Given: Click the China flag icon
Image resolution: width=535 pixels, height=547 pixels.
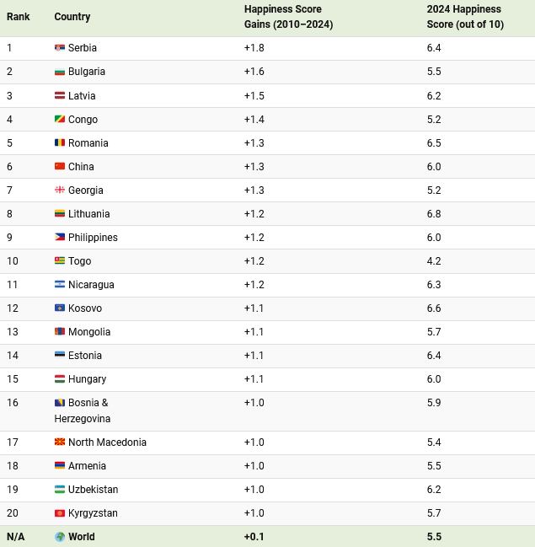Looking at the screenshot, I should [x=60, y=167].
